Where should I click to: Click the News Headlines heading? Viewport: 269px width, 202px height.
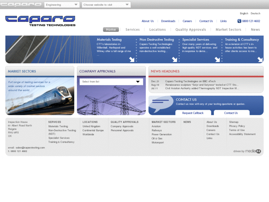click(165, 71)
